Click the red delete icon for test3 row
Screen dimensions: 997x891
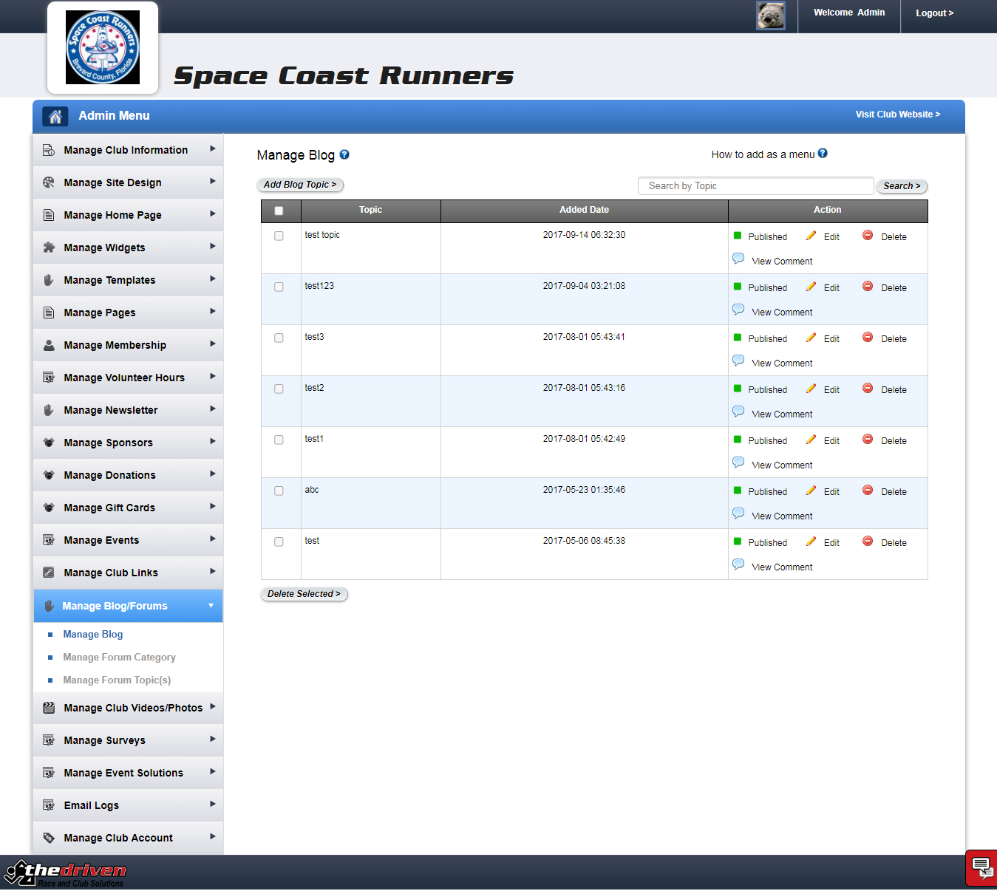click(x=868, y=338)
